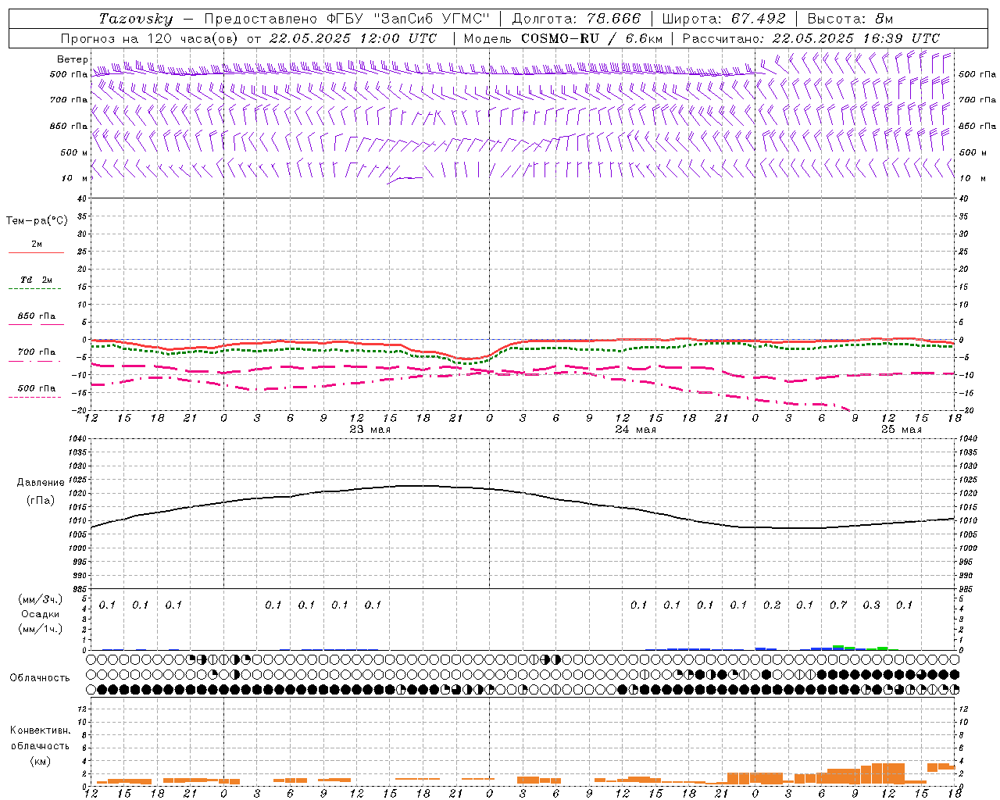The height and width of the screenshot is (800, 1000).
Task: Select the 0.7 precipitation value
Action: 838,605
